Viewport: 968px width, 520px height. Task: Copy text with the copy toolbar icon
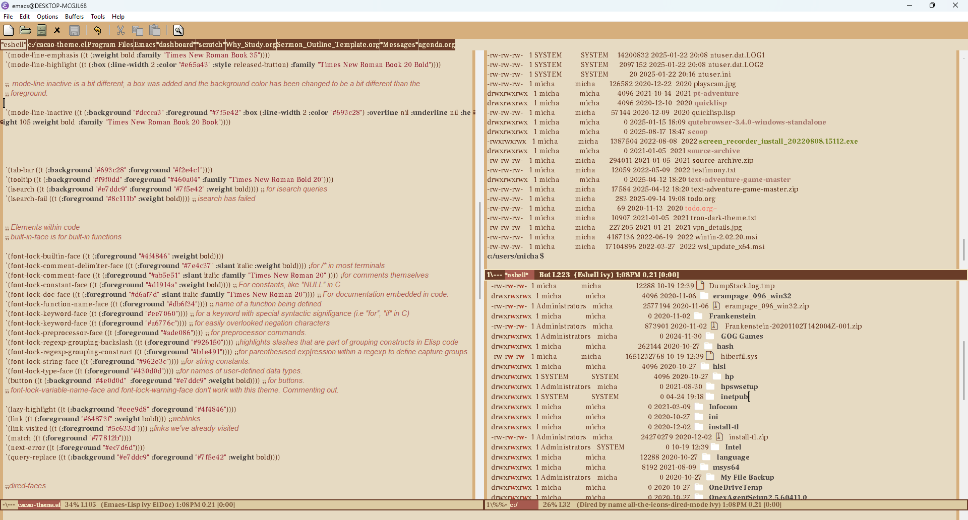[138, 30]
